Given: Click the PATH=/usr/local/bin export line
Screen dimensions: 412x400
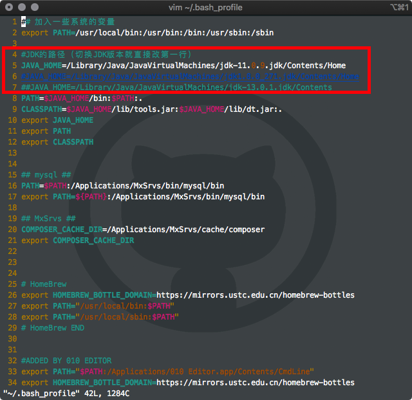Looking at the screenshot, I should tap(147, 33).
